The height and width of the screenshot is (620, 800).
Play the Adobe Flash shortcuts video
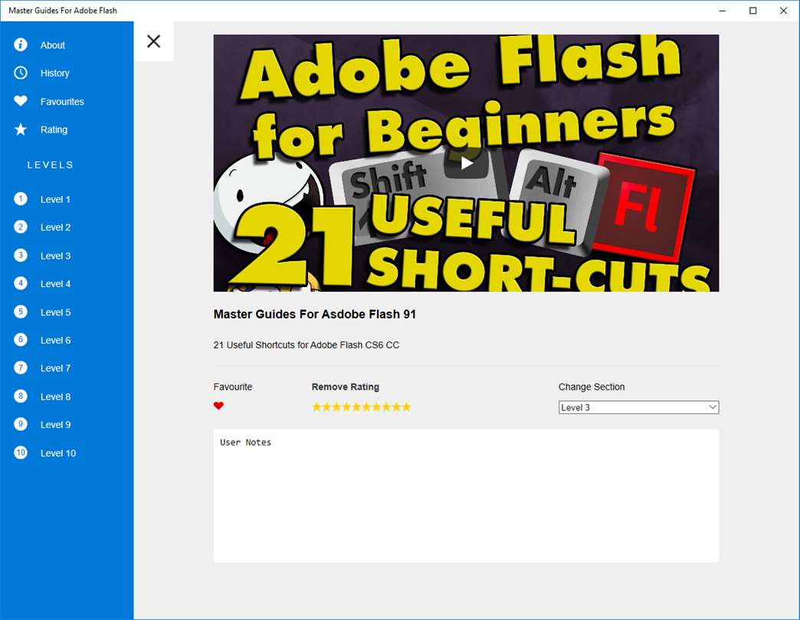pyautogui.click(x=466, y=163)
